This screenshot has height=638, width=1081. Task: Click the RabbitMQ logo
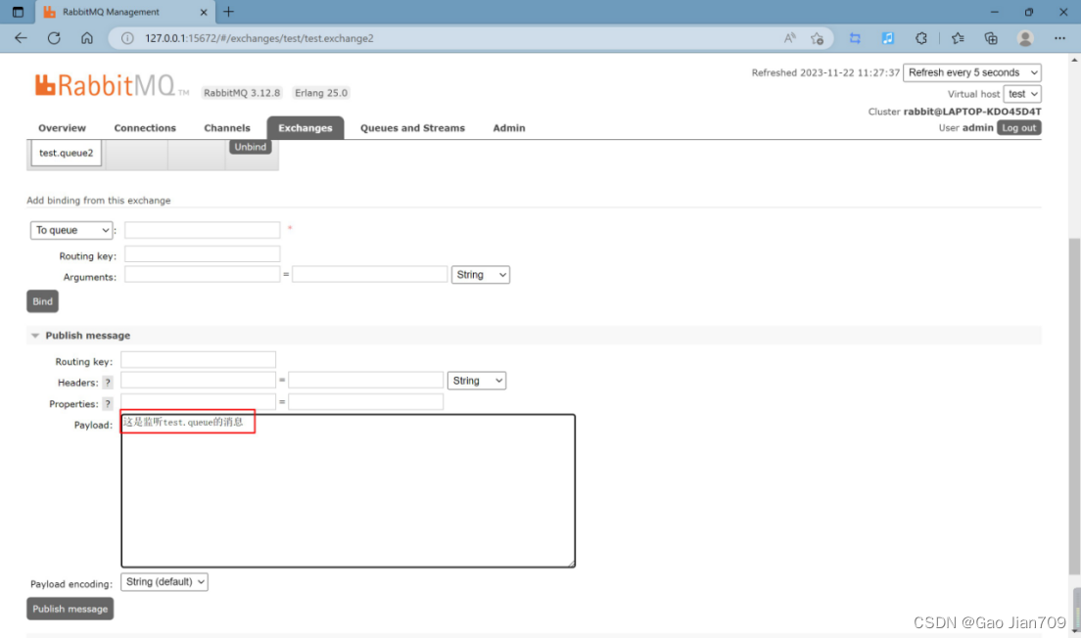tap(111, 86)
